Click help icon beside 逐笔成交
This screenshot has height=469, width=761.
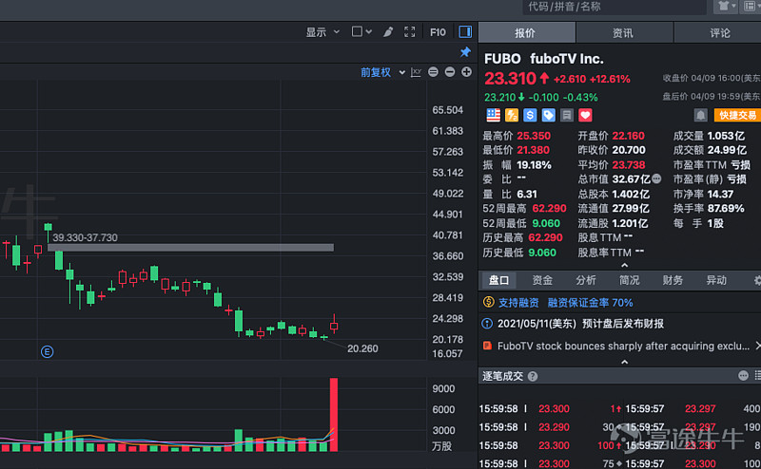533,377
